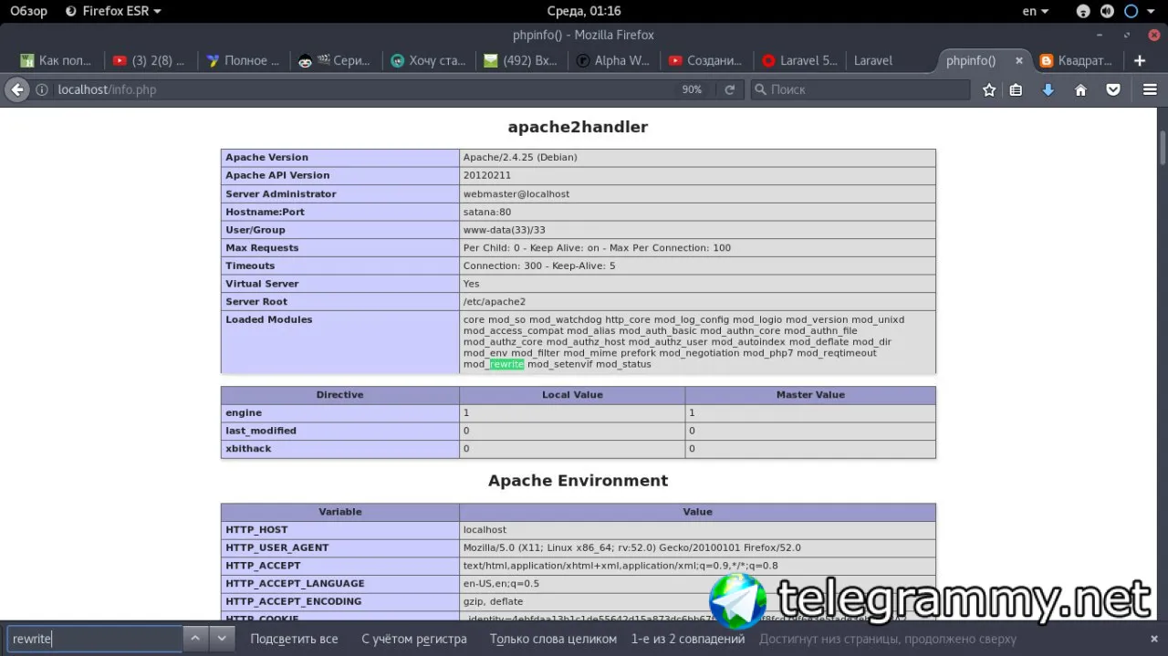The width and height of the screenshot is (1168, 656).
Task: Switch to the (492) Вх... tab
Action: (521, 60)
